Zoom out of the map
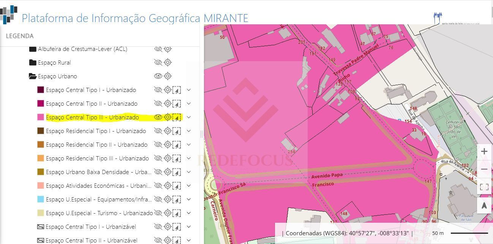The width and height of the screenshot is (493, 244). click(484, 169)
